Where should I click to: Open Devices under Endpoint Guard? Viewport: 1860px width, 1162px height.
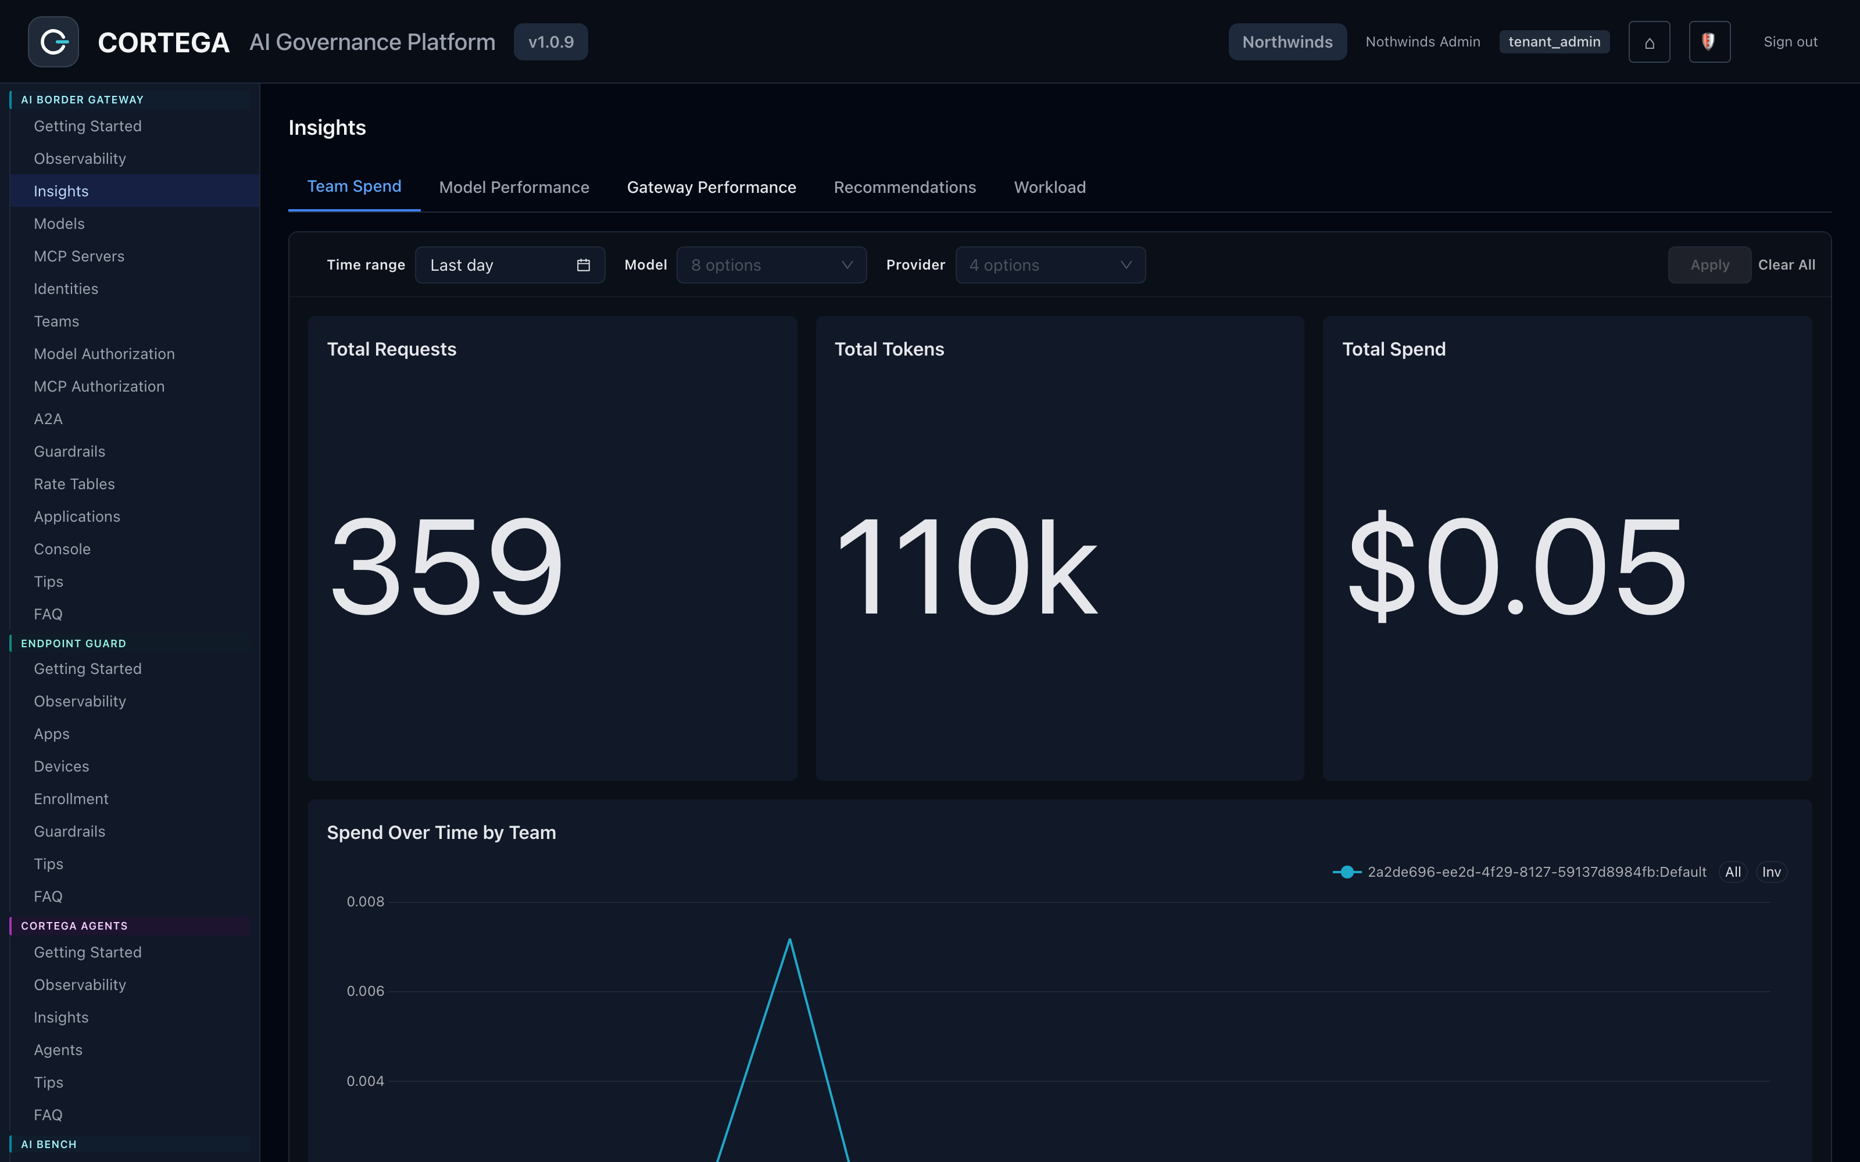coord(134,766)
